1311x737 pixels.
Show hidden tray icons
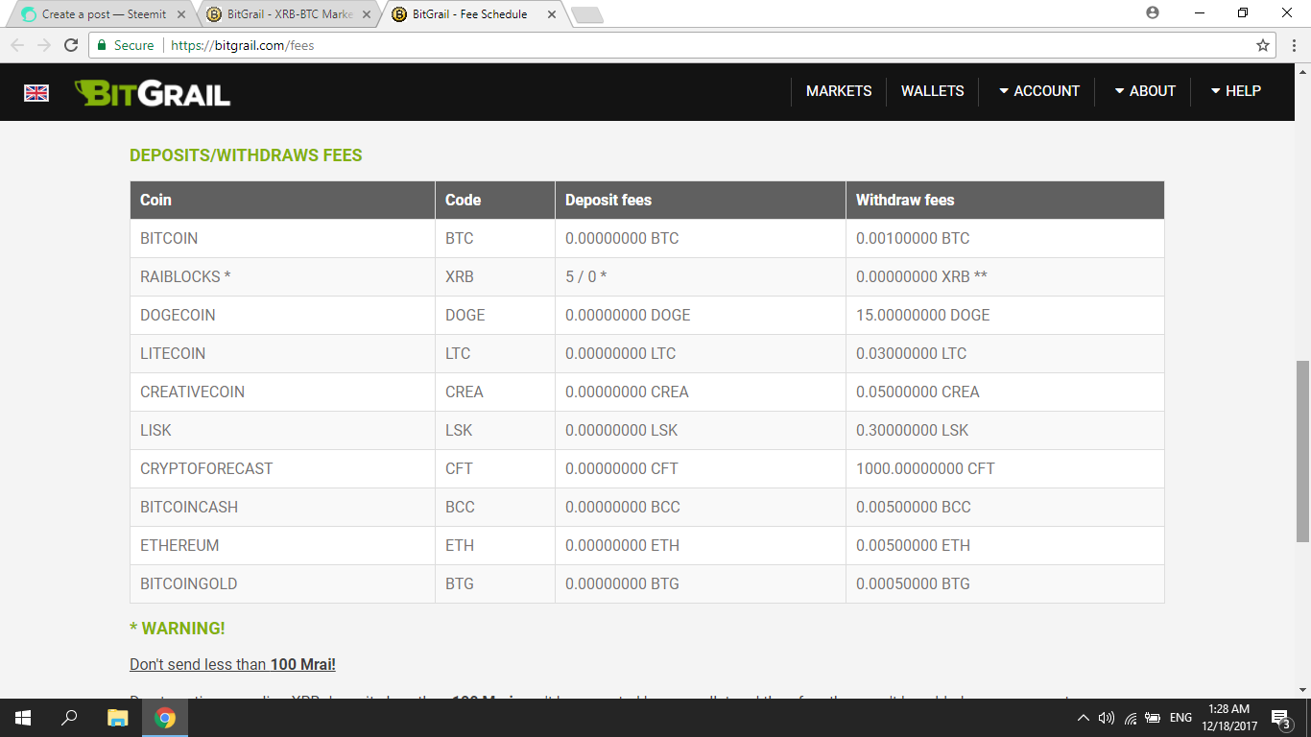(x=1084, y=718)
